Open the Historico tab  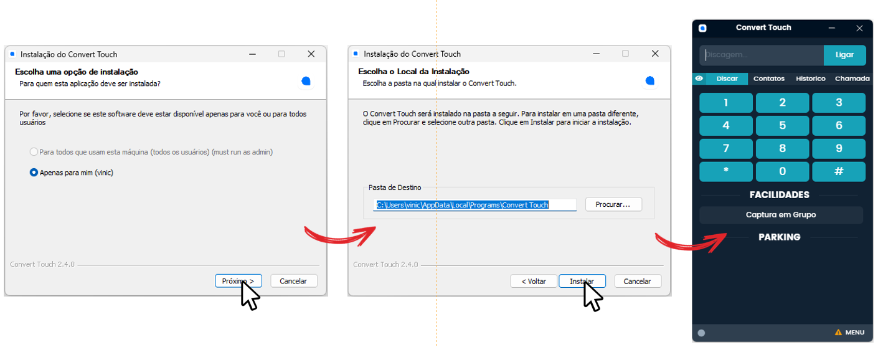pyautogui.click(x=811, y=78)
